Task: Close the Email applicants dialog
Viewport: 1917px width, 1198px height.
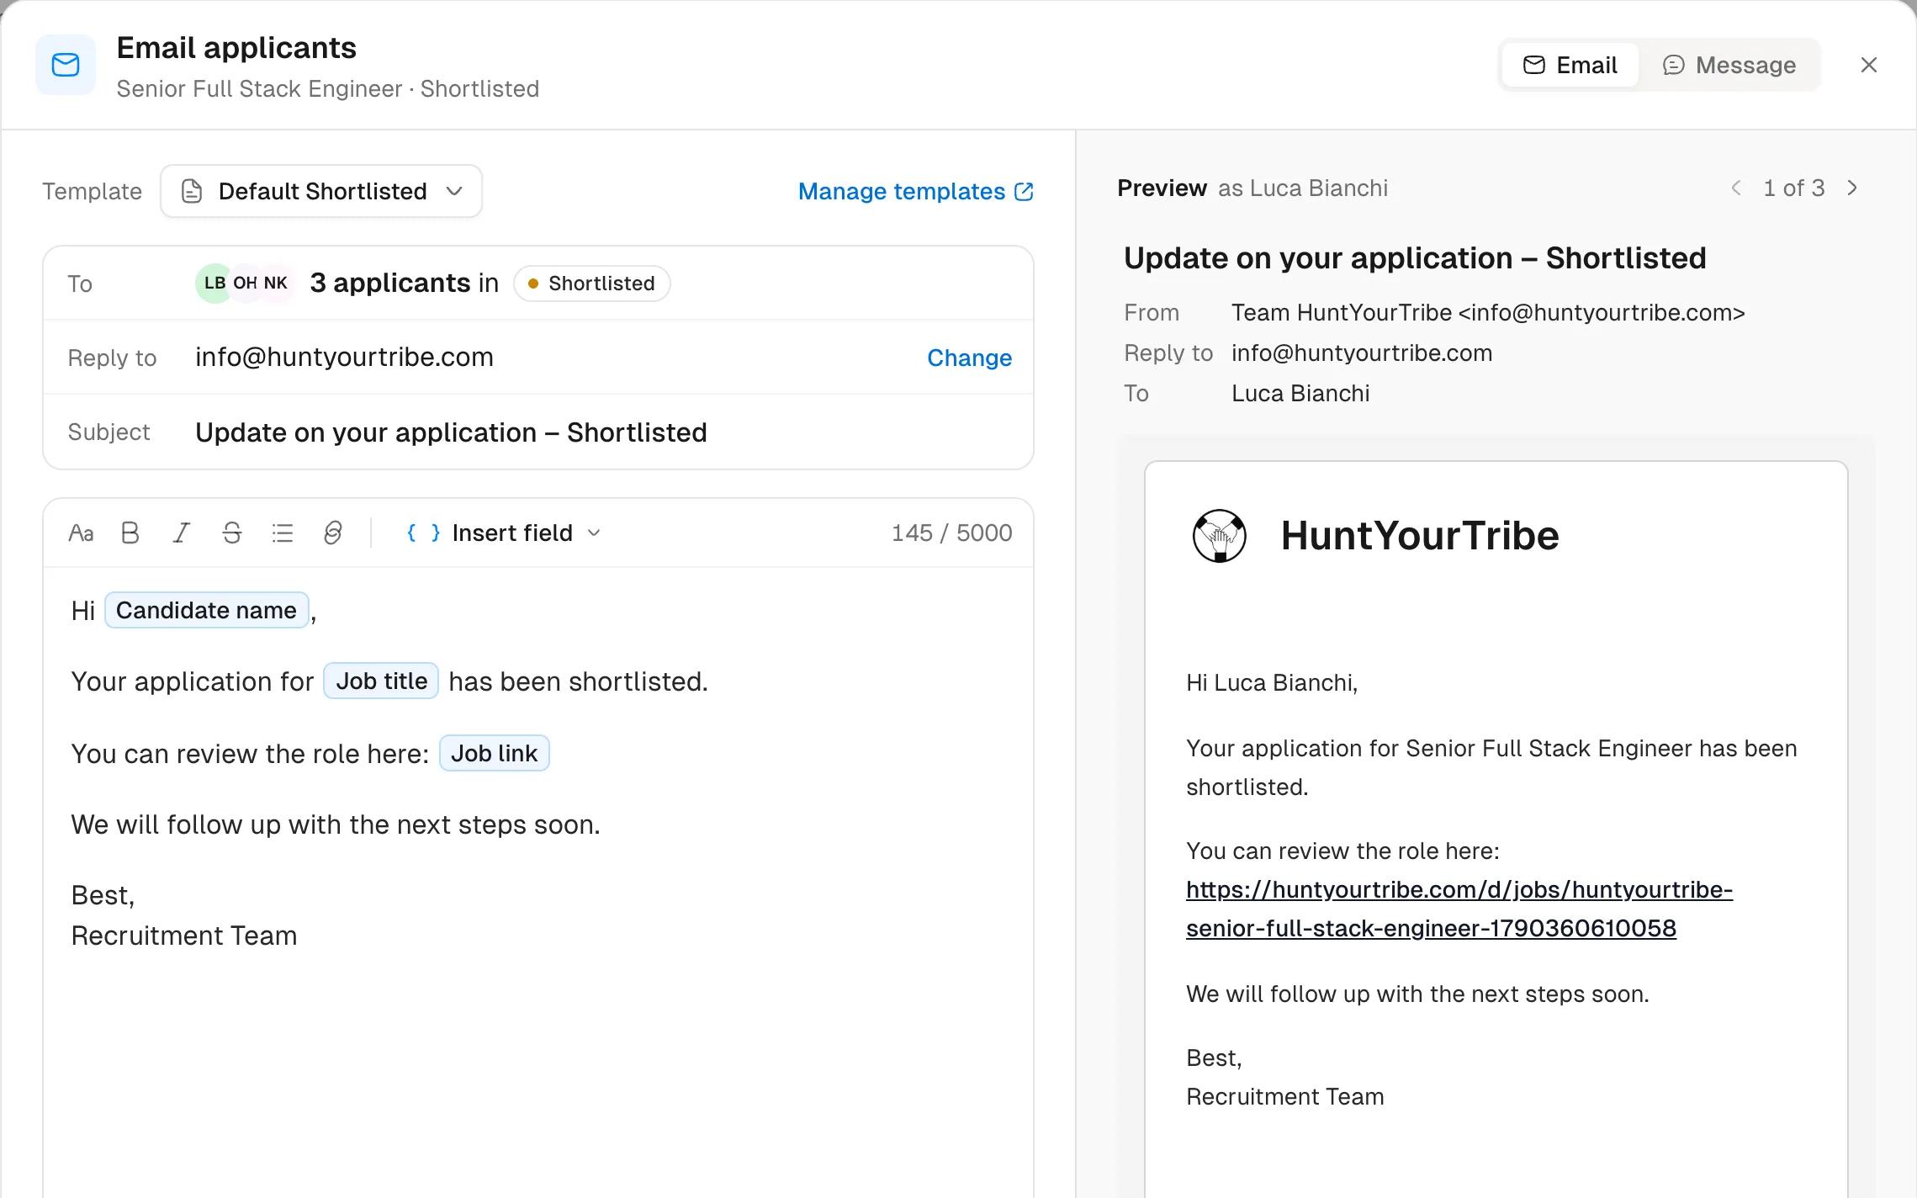Action: coord(1869,65)
